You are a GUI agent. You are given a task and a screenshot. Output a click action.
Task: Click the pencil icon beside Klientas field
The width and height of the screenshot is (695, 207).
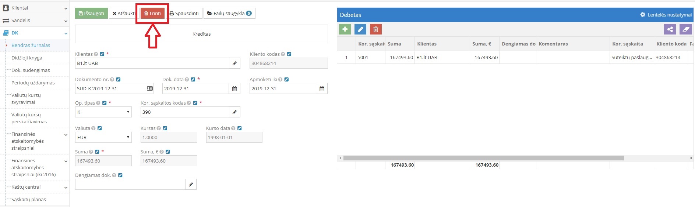pyautogui.click(x=234, y=63)
